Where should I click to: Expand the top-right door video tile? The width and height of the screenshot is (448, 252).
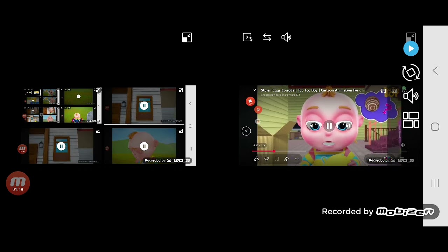tap(181, 90)
